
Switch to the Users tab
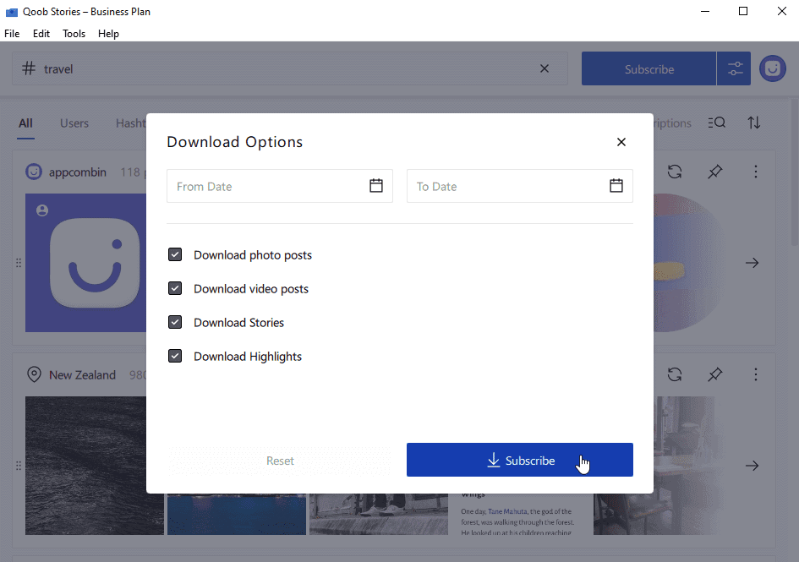74,123
